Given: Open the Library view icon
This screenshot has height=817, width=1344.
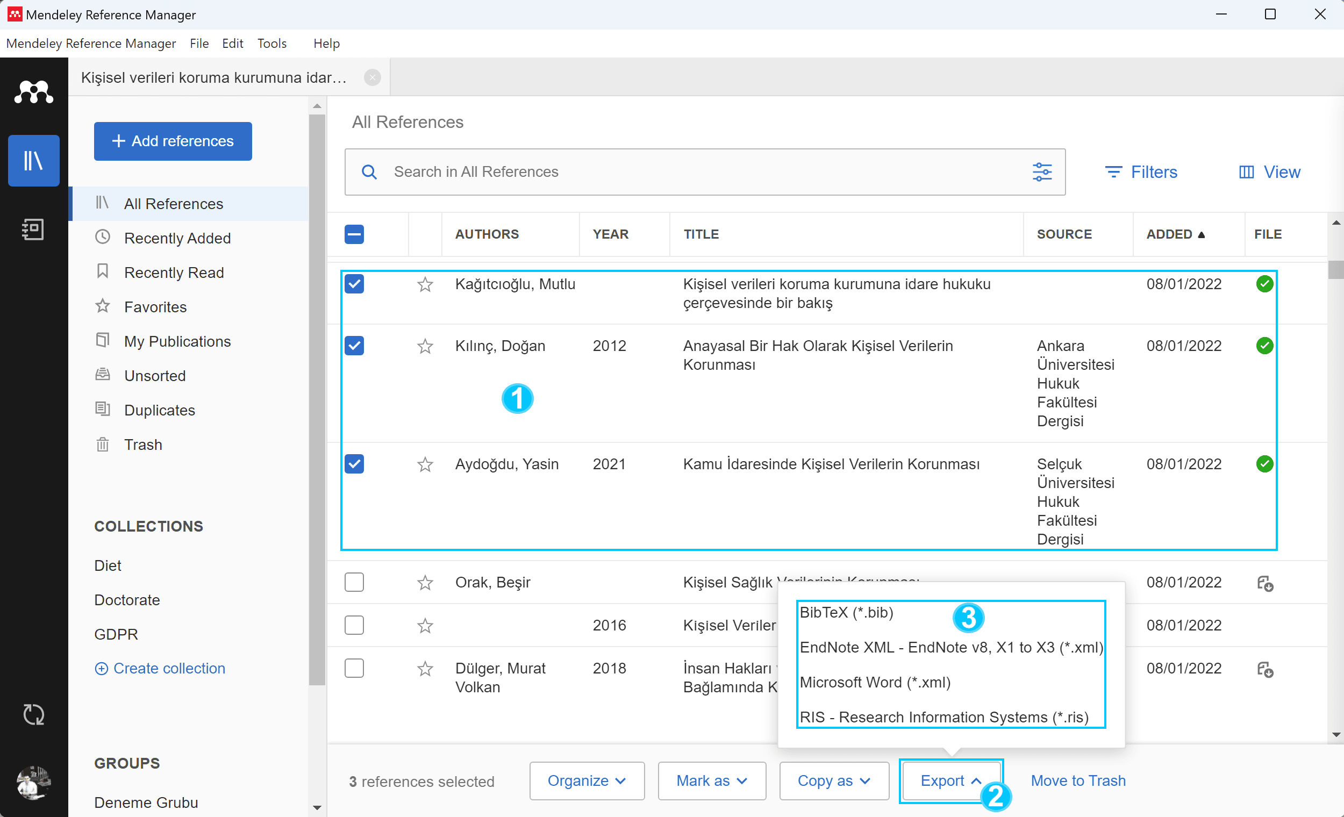Looking at the screenshot, I should pos(34,160).
